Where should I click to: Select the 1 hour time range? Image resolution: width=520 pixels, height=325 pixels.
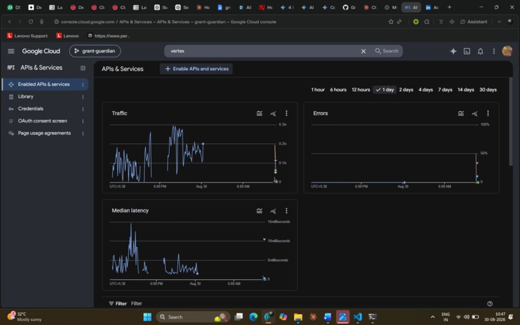pyautogui.click(x=317, y=90)
